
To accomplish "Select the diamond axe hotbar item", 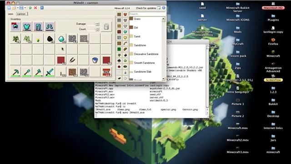I will coord(38,72).
